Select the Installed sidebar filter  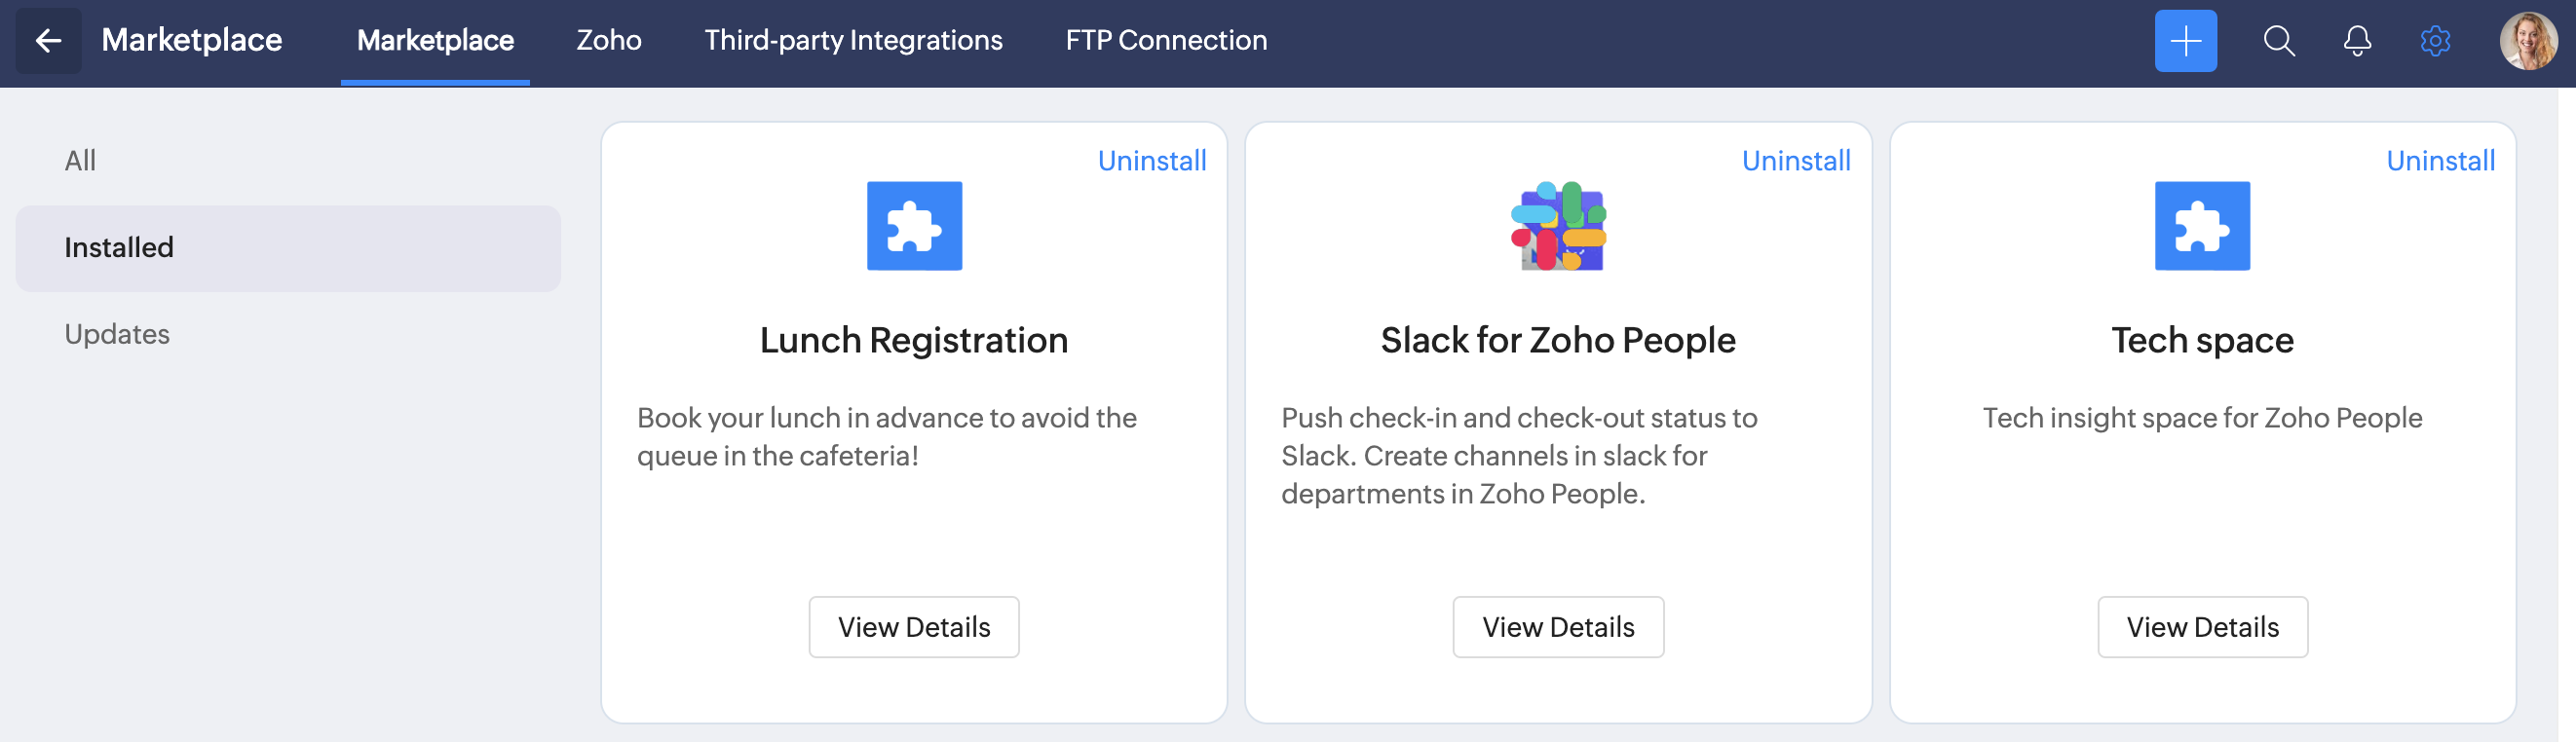click(x=119, y=248)
